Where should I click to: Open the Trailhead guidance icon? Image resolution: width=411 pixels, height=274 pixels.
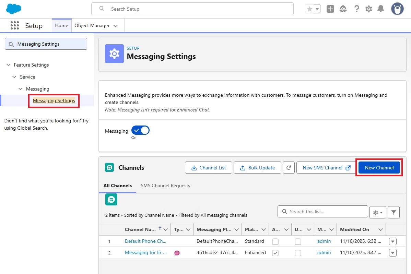pyautogui.click(x=343, y=9)
